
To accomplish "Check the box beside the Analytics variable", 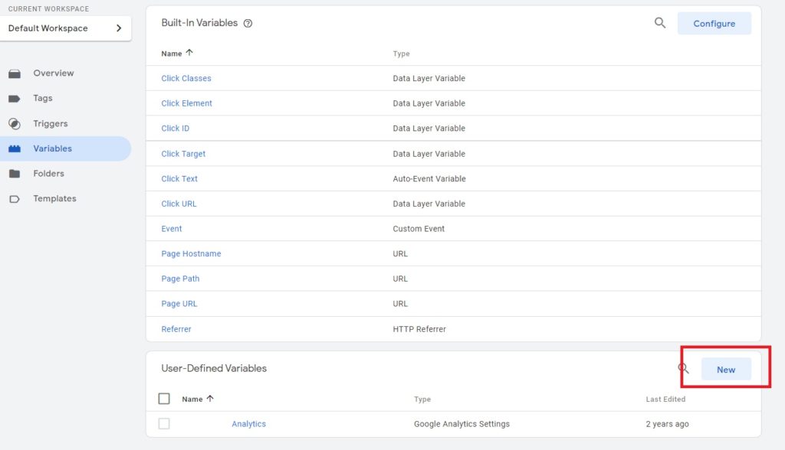I will (164, 424).
